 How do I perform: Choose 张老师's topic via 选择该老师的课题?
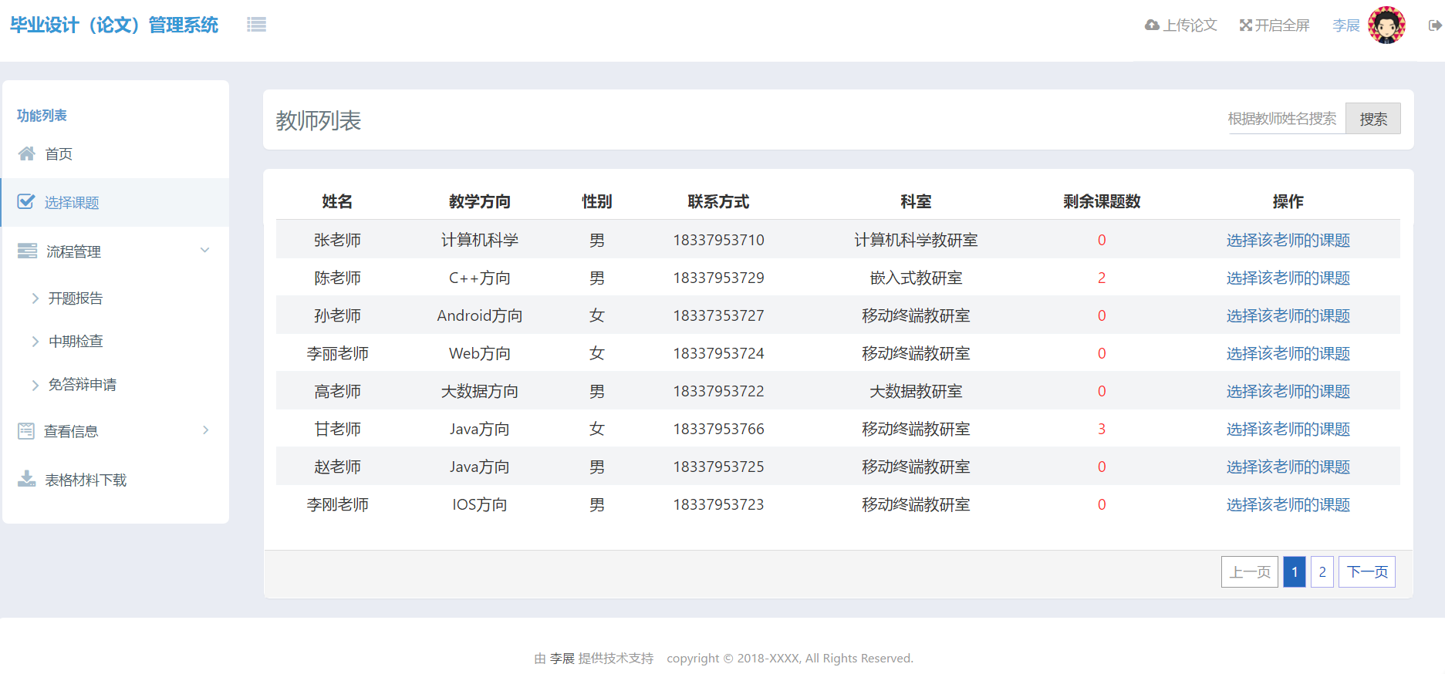coord(1288,240)
